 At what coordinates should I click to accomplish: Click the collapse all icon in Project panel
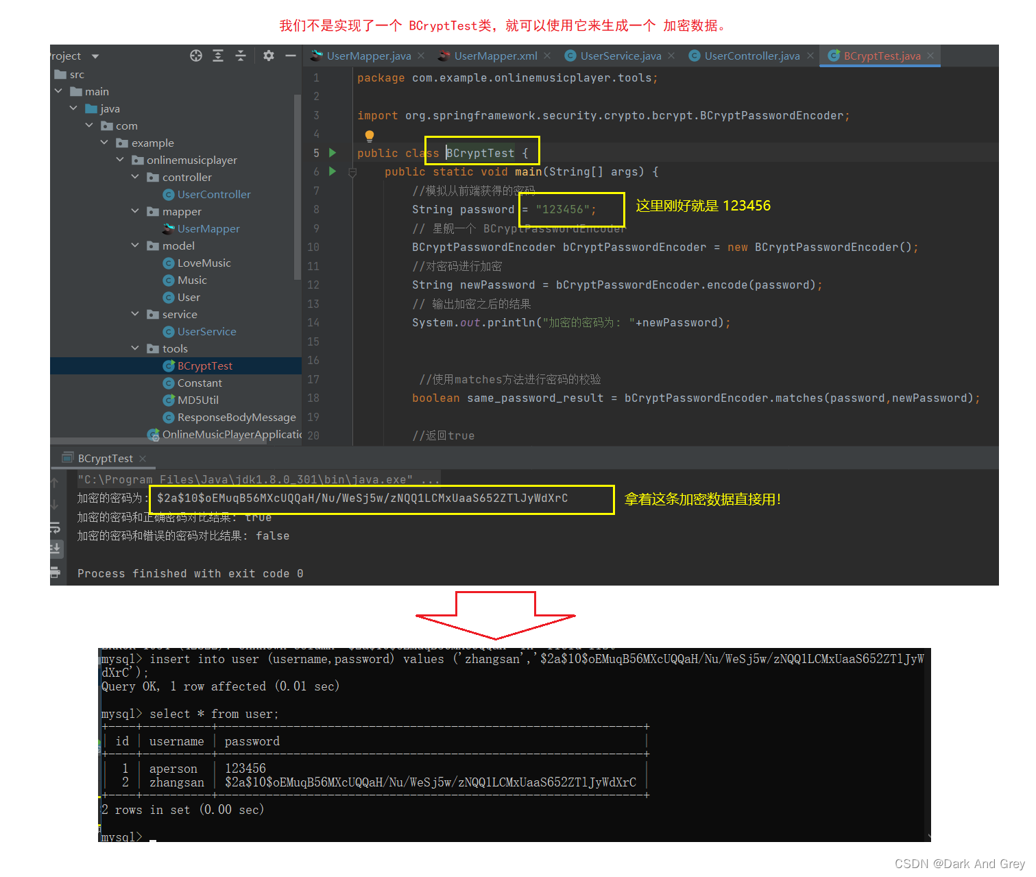(241, 56)
